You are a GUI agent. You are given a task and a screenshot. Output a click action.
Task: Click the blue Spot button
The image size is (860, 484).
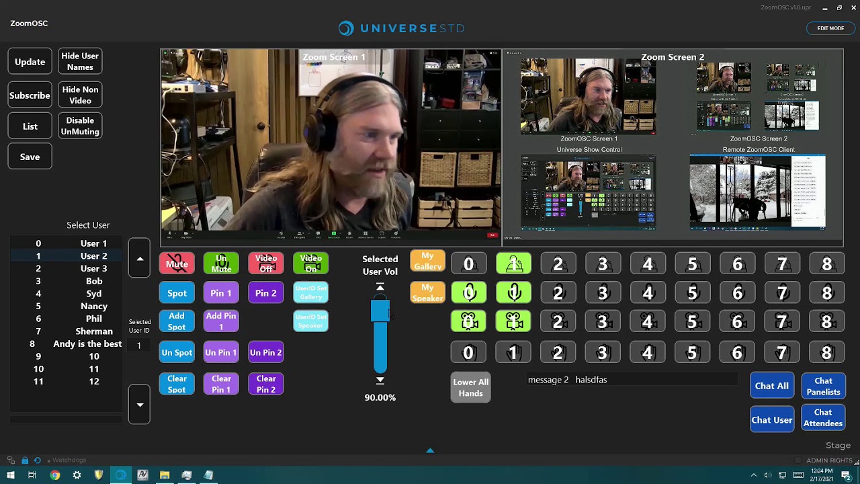pyautogui.click(x=177, y=293)
